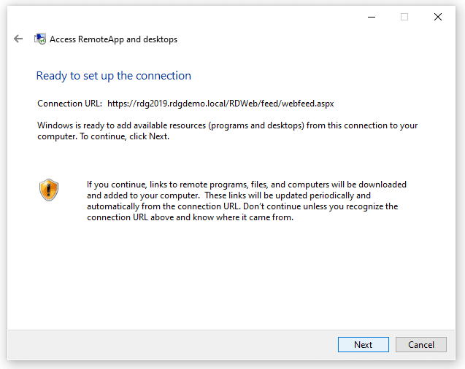Viewport: 465px width, 369px height.
Task: Click blank white area below the warning text
Action: tap(234, 277)
